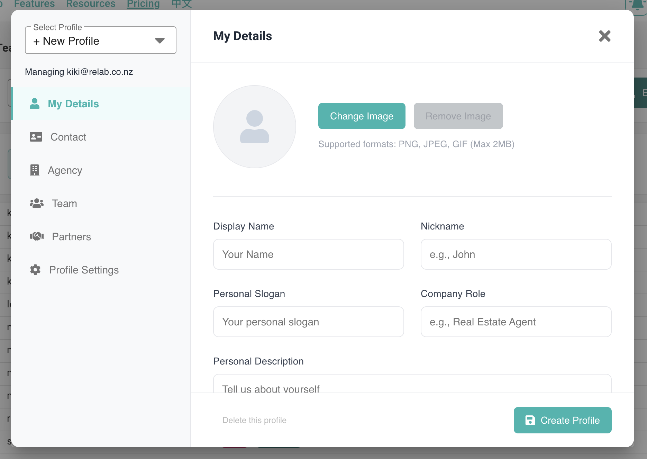Click the profile avatar placeholder image

pos(255,127)
